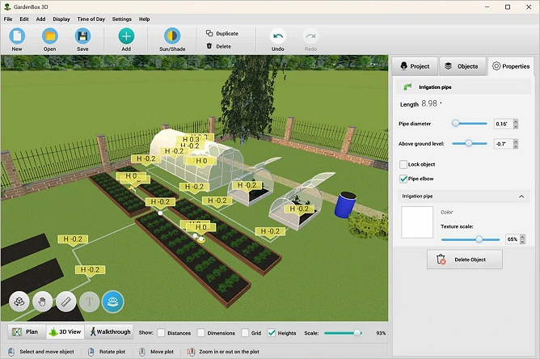The width and height of the screenshot is (540, 359).
Task: Select the hand pan tool
Action: tap(42, 302)
